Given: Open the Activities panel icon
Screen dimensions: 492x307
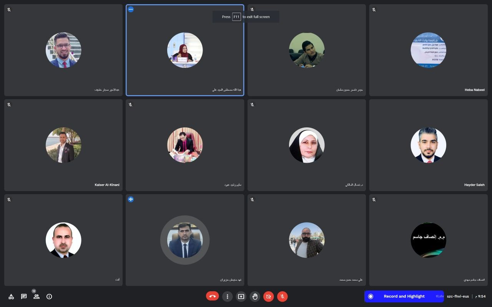Looking at the screenshot, I should (x=11, y=296).
